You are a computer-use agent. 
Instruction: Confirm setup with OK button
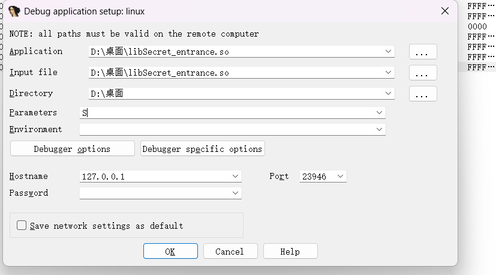click(170, 252)
